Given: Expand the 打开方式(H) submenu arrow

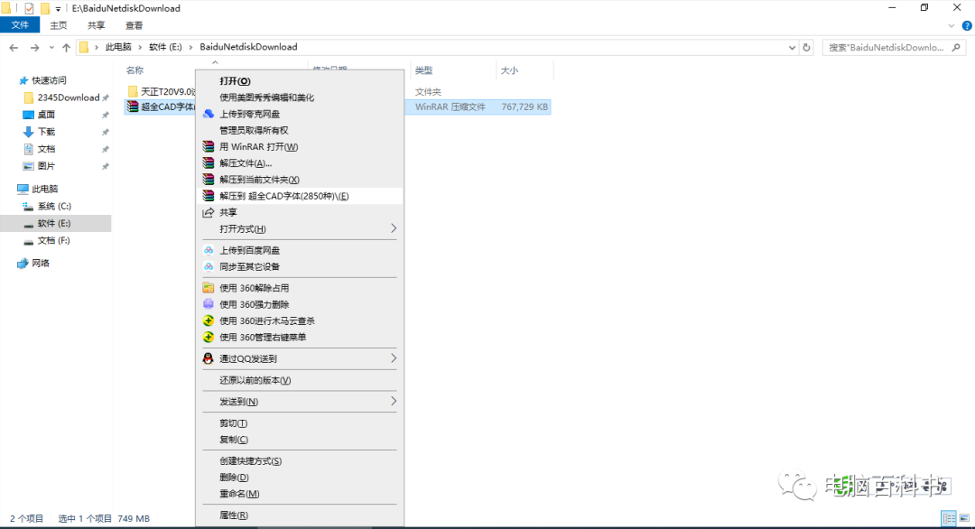Looking at the screenshot, I should tap(393, 228).
